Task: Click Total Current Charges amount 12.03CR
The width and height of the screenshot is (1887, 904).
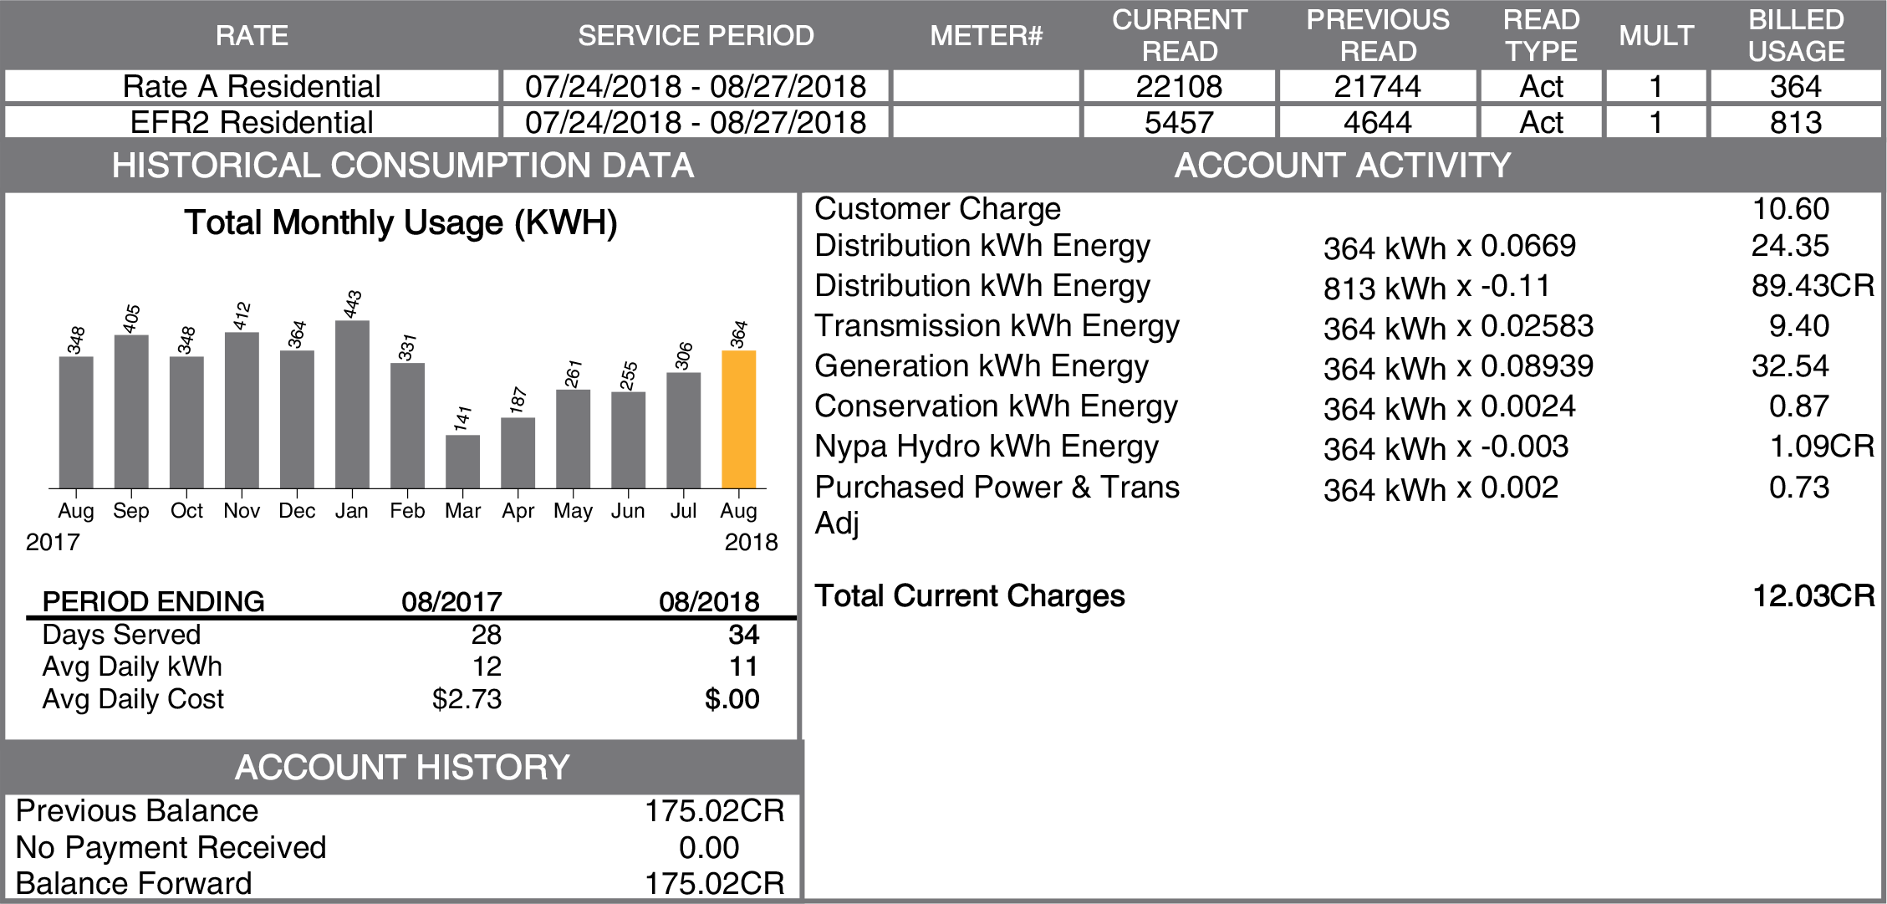Action: [1813, 596]
